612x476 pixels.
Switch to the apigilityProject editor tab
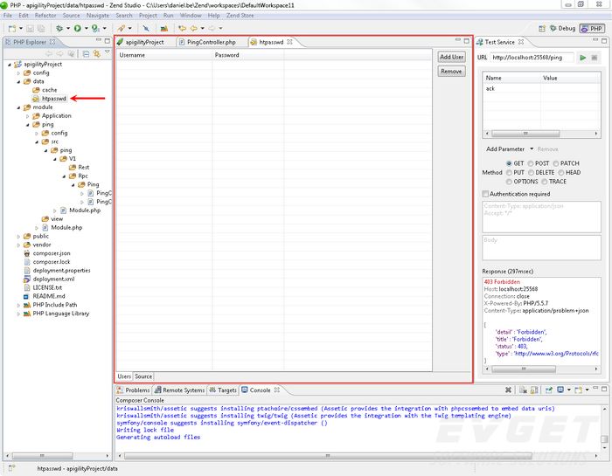click(x=141, y=42)
